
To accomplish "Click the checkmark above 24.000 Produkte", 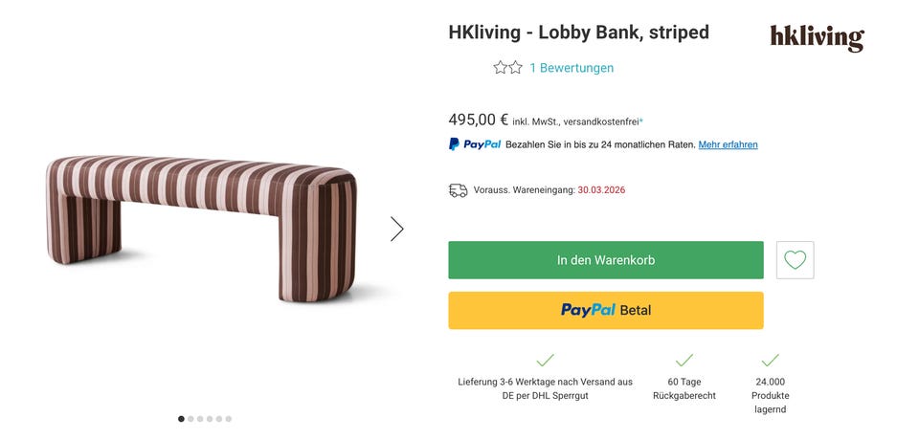I will click(x=770, y=361).
